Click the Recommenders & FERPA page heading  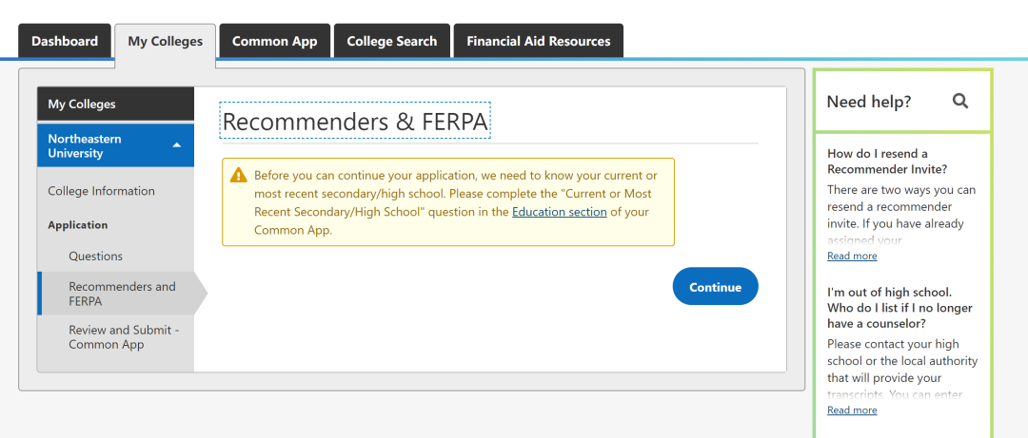click(355, 122)
